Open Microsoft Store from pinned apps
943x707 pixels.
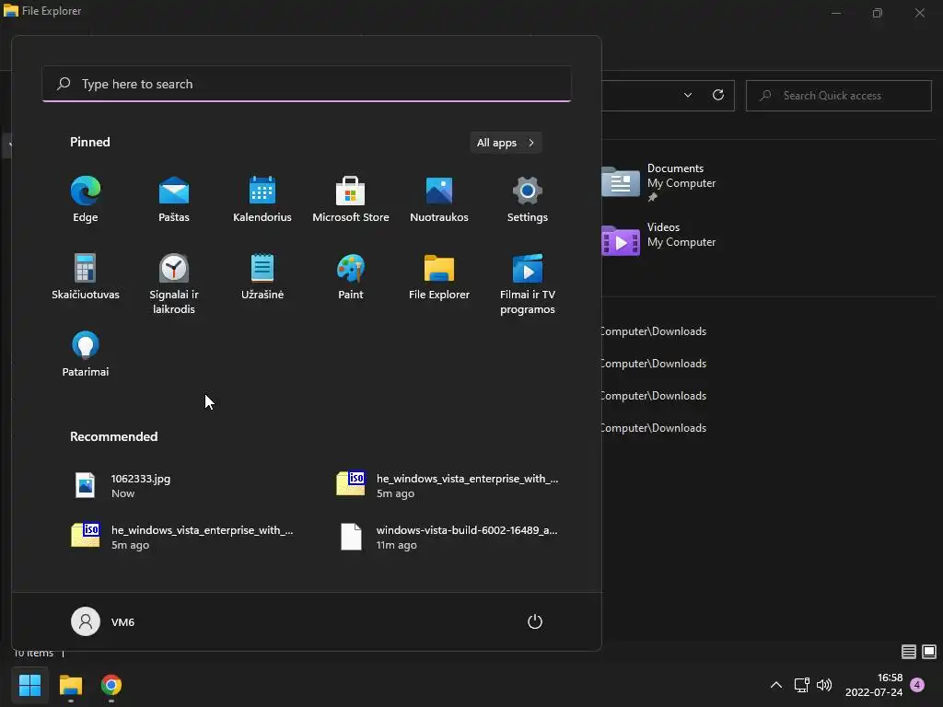(x=351, y=199)
